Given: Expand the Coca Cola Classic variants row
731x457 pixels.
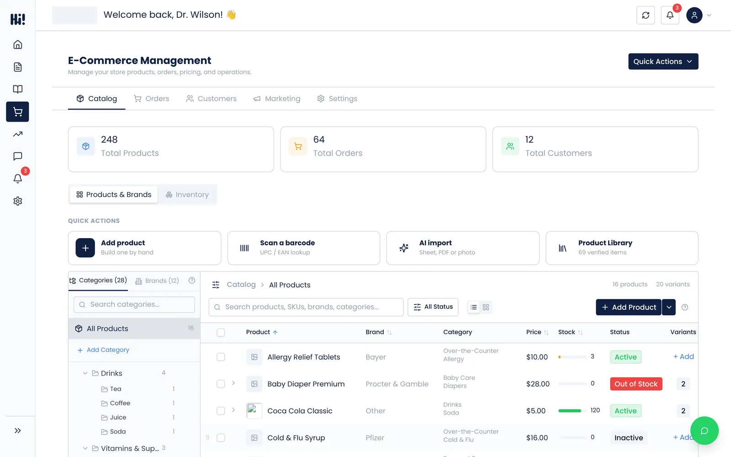Looking at the screenshot, I should click(233, 410).
